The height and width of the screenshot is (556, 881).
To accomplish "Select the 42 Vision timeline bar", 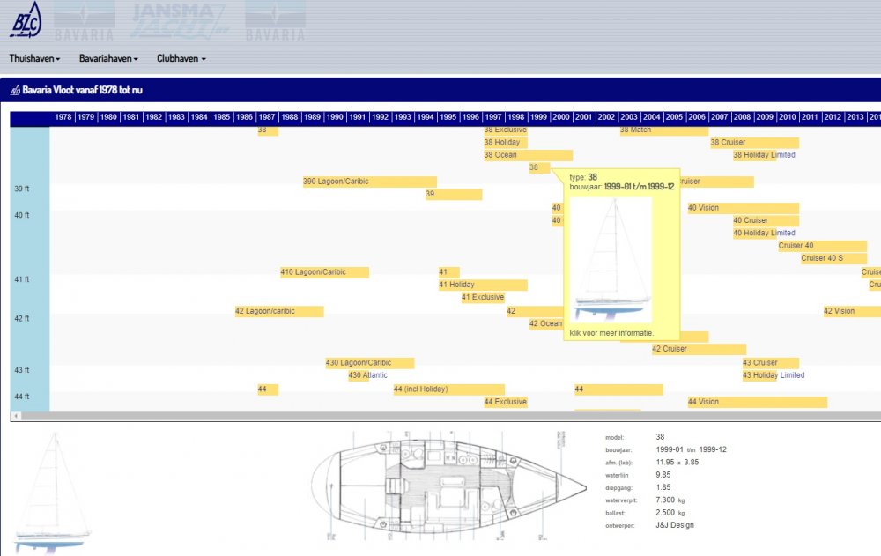I will (852, 311).
